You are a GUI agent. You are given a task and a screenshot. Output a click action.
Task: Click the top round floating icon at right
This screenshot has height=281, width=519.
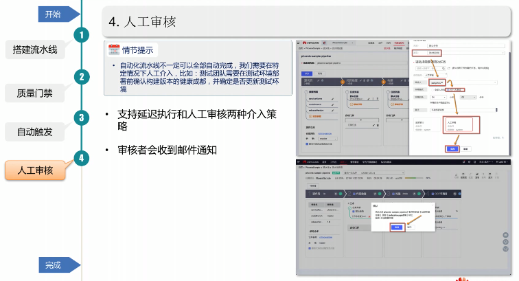pyautogui.click(x=505, y=235)
